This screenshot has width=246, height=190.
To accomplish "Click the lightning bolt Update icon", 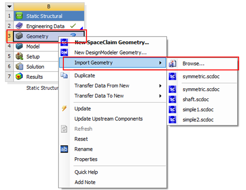I will pos(64,108).
